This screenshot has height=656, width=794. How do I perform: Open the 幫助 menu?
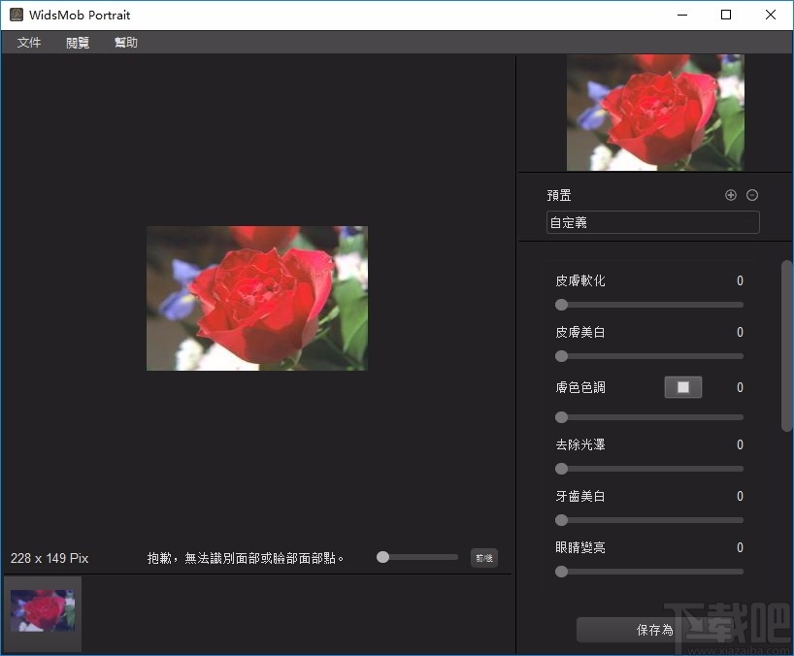tap(125, 43)
